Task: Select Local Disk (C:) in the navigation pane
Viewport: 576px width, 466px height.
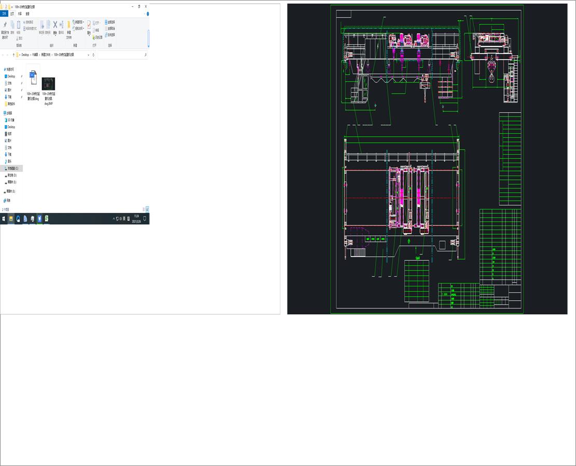Action: point(12,168)
